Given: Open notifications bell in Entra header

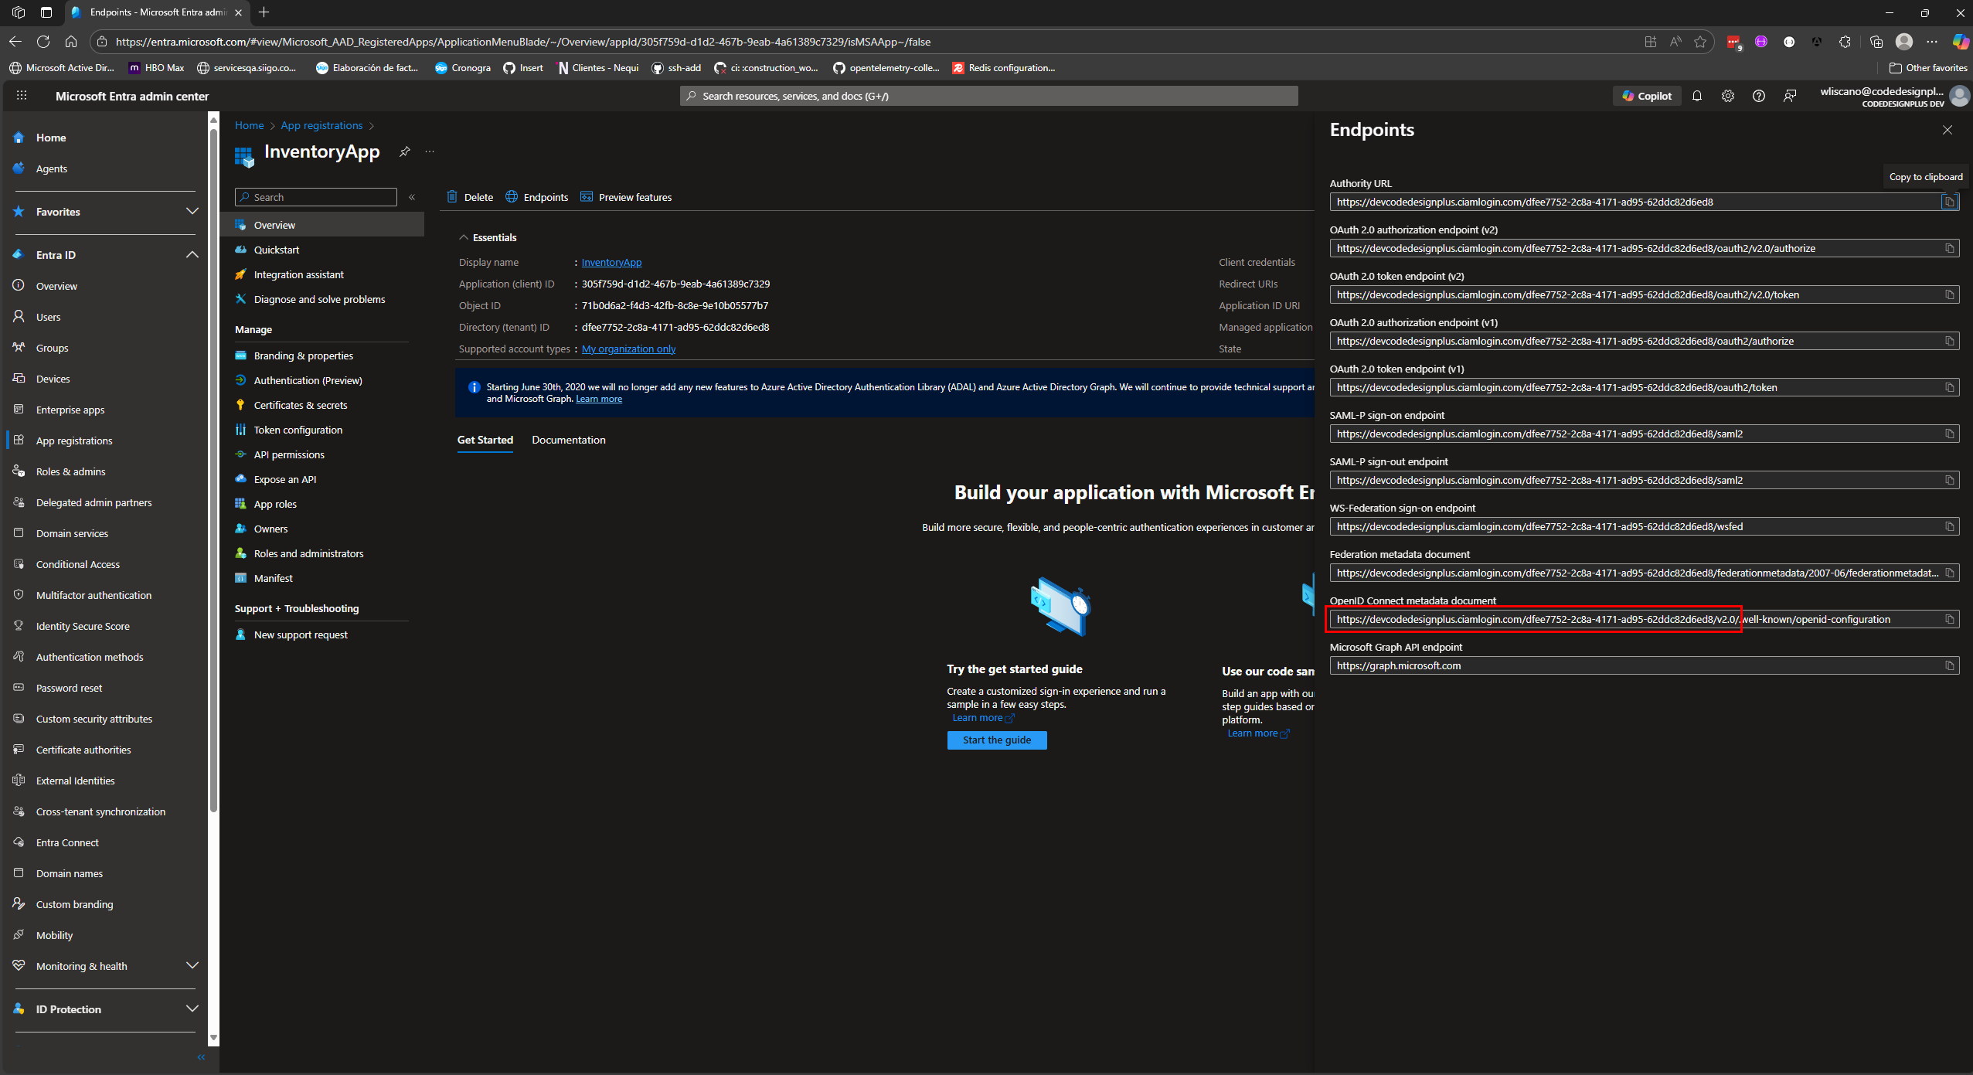Looking at the screenshot, I should point(1697,96).
